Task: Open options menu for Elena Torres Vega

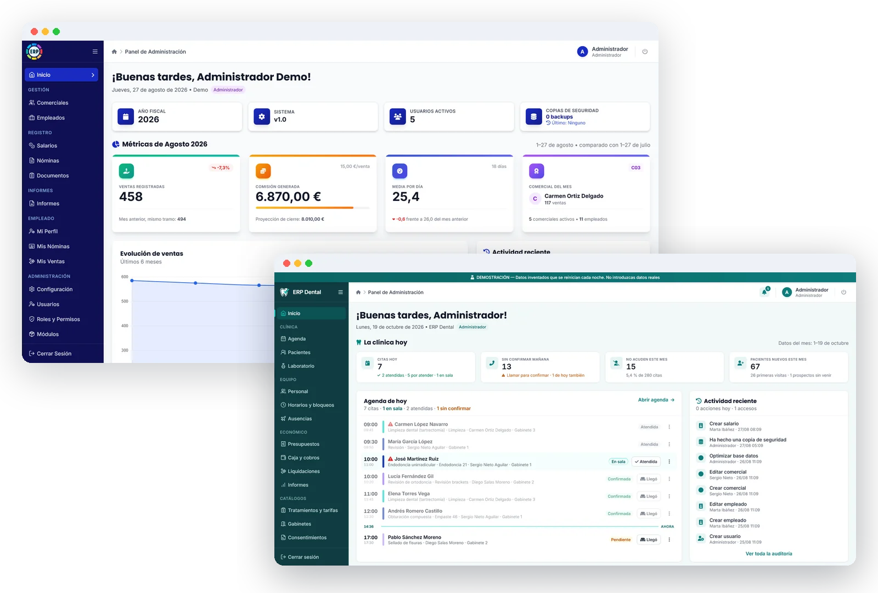Action: (x=669, y=496)
